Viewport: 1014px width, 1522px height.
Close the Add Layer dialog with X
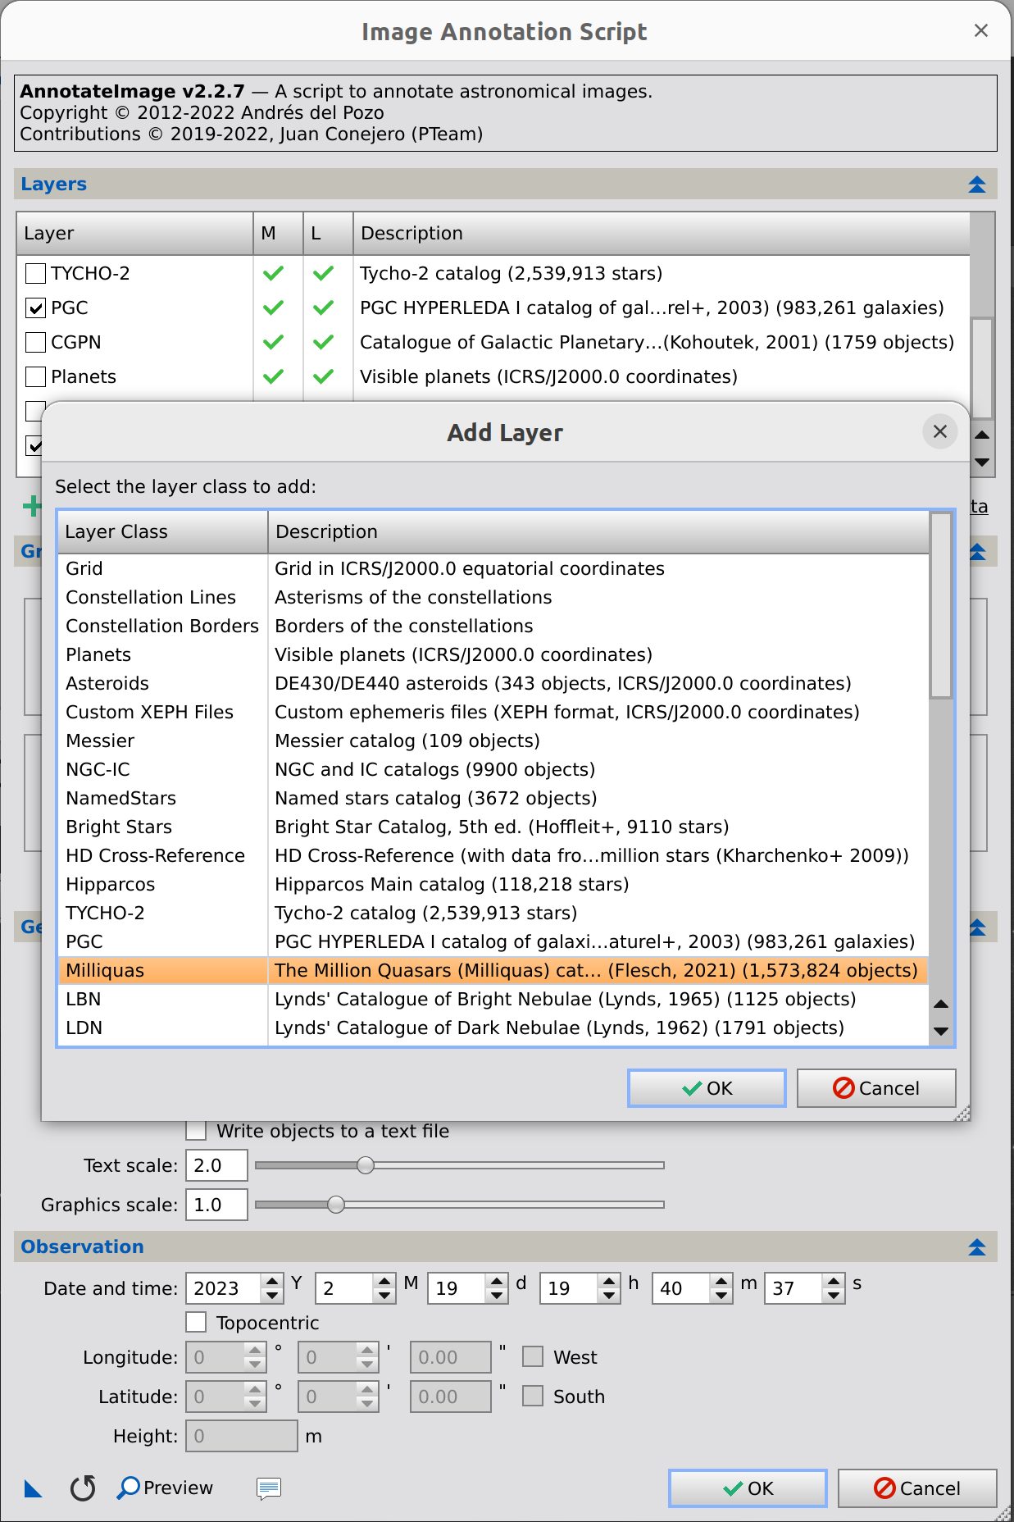[x=940, y=431]
